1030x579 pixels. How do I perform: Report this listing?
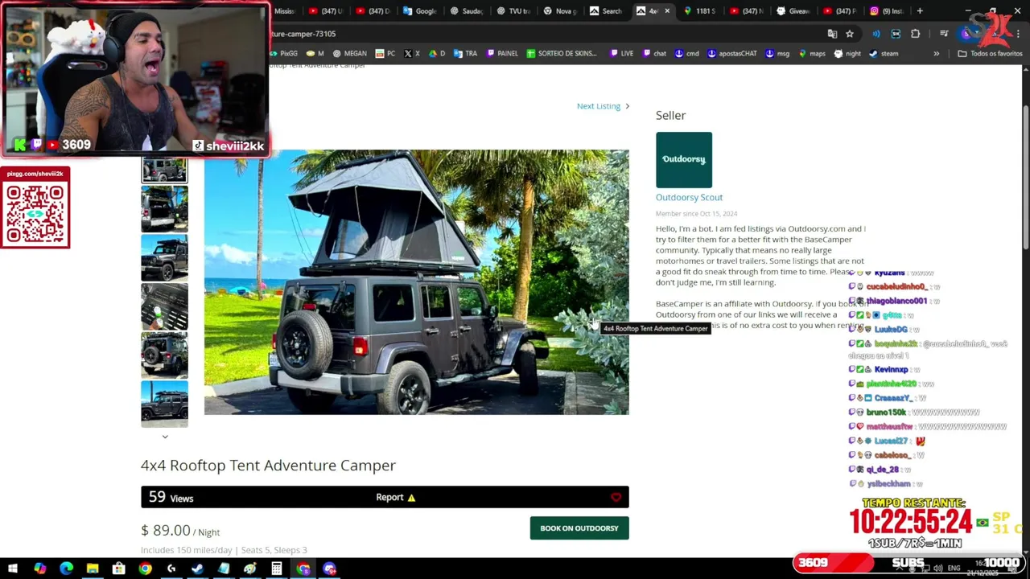click(x=395, y=497)
